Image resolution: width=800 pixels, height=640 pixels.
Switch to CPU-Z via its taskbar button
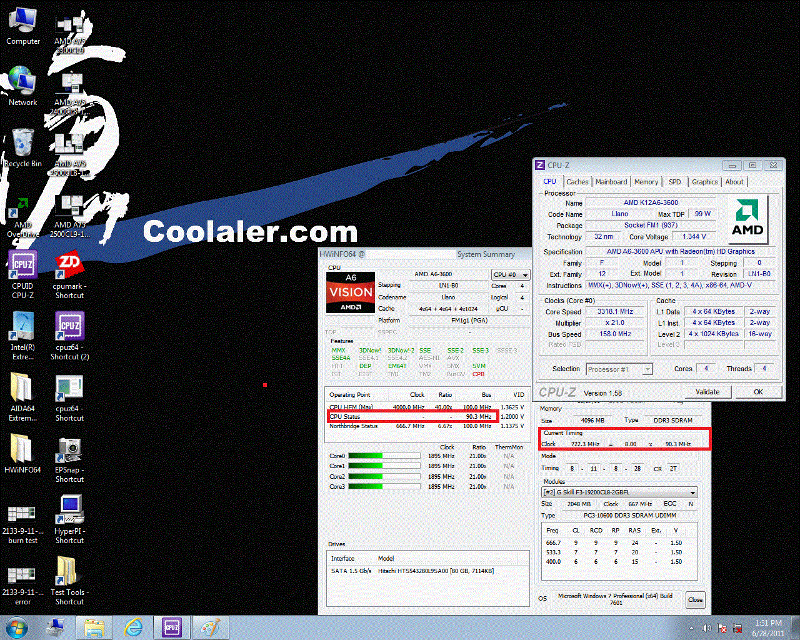pos(172,627)
